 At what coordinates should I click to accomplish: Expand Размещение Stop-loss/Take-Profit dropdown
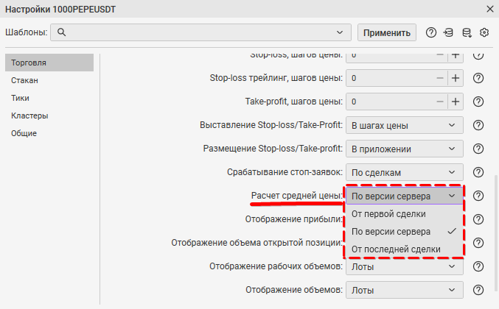tap(405, 149)
